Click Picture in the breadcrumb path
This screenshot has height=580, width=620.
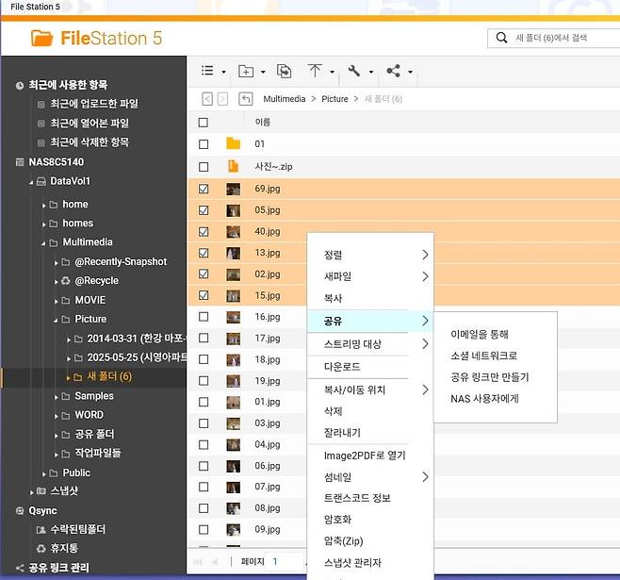point(334,98)
